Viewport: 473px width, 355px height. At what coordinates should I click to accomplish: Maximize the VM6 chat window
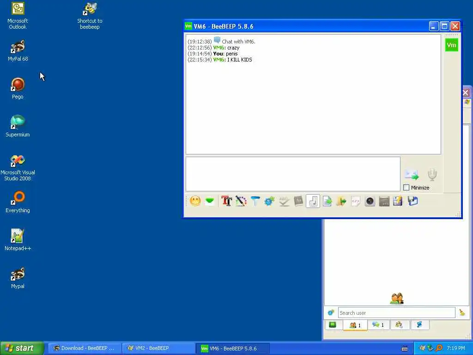pos(444,26)
